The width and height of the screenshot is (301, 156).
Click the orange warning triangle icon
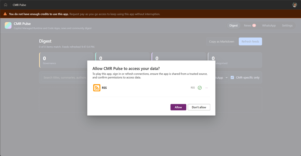click(5, 14)
